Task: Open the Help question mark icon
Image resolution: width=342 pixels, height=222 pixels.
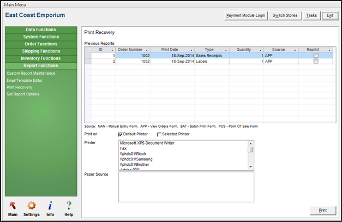Action: pyautogui.click(x=69, y=206)
